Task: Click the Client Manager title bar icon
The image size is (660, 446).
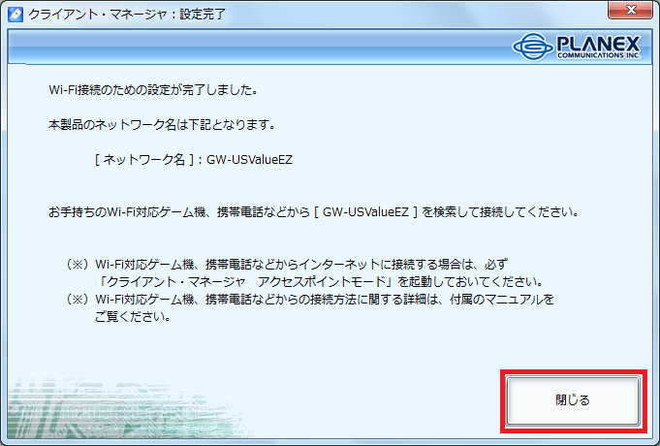Action: coord(16,15)
